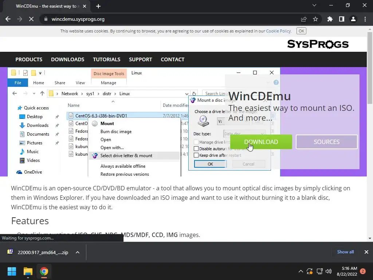Viewport: 373px width, 280px height.
Task: Open the Chrome profile menu
Action: [353, 19]
